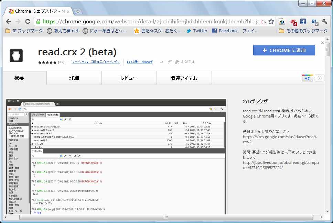The width and height of the screenshot is (333, 223).
Task: Dismiss the detail overlay with X
Action: [x=322, y=43]
